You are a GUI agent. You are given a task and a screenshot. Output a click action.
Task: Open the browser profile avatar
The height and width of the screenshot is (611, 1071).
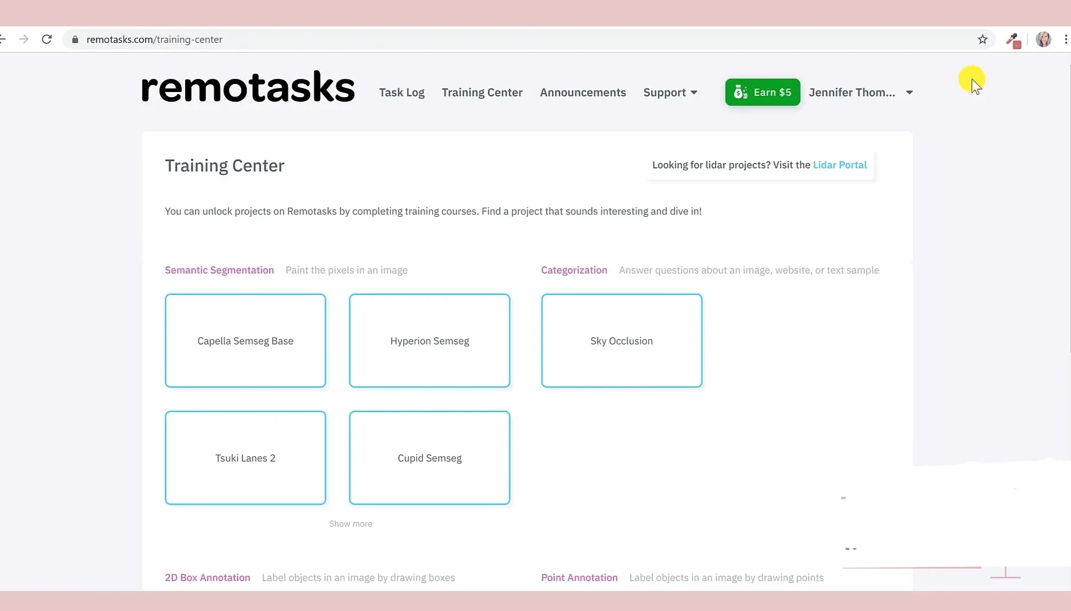click(x=1044, y=39)
